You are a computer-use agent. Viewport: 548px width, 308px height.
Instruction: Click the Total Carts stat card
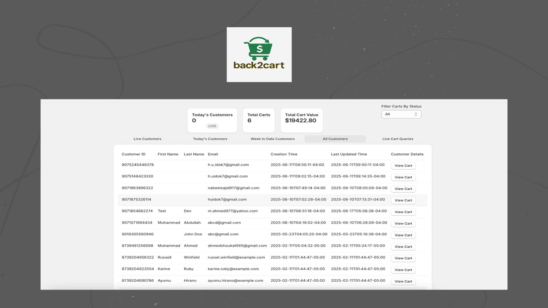[259, 120]
